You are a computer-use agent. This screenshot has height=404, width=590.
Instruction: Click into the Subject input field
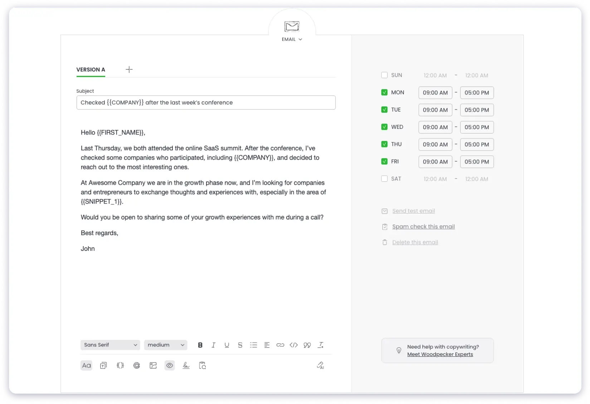tap(206, 102)
